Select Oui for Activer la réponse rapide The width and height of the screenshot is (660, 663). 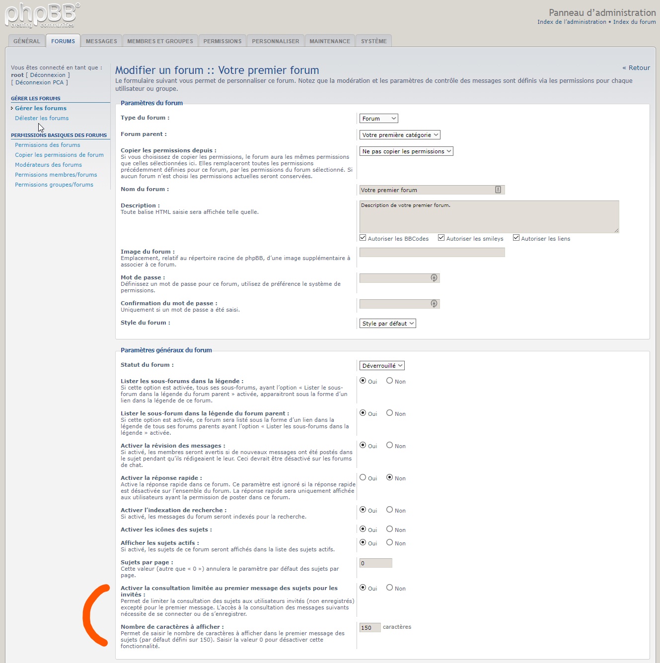pyautogui.click(x=363, y=477)
